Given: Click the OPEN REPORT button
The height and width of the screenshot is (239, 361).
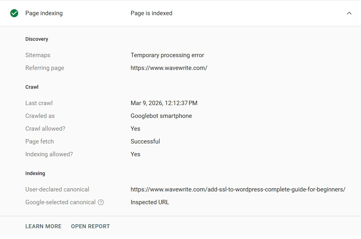Looking at the screenshot, I should pyautogui.click(x=90, y=226).
